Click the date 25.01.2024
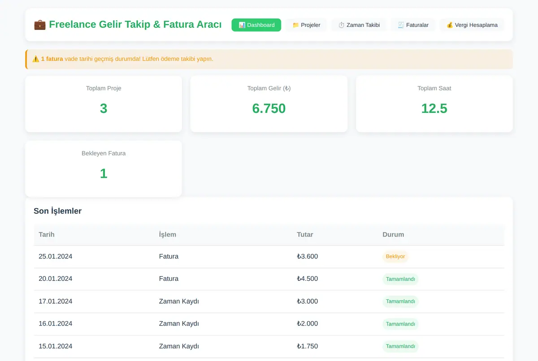Image resolution: width=538 pixels, height=361 pixels. point(56,257)
